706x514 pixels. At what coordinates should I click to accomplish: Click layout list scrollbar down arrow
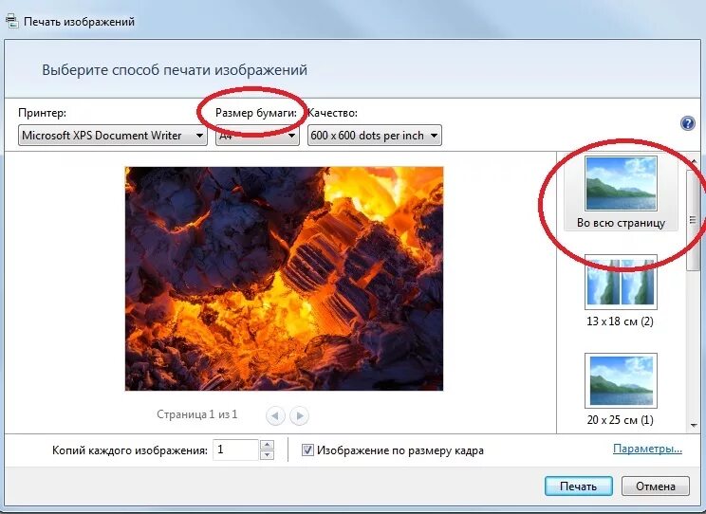tap(694, 426)
